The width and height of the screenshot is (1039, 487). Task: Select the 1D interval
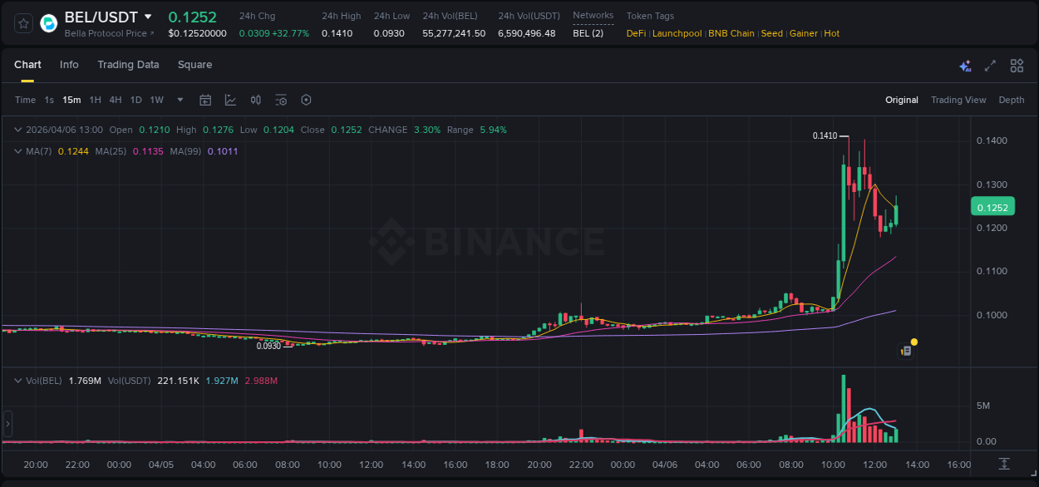click(135, 100)
